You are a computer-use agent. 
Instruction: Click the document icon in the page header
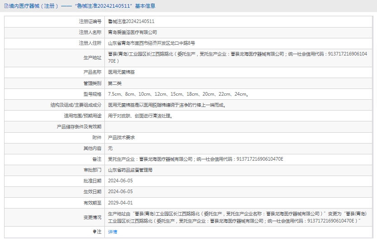(x=5, y=6)
